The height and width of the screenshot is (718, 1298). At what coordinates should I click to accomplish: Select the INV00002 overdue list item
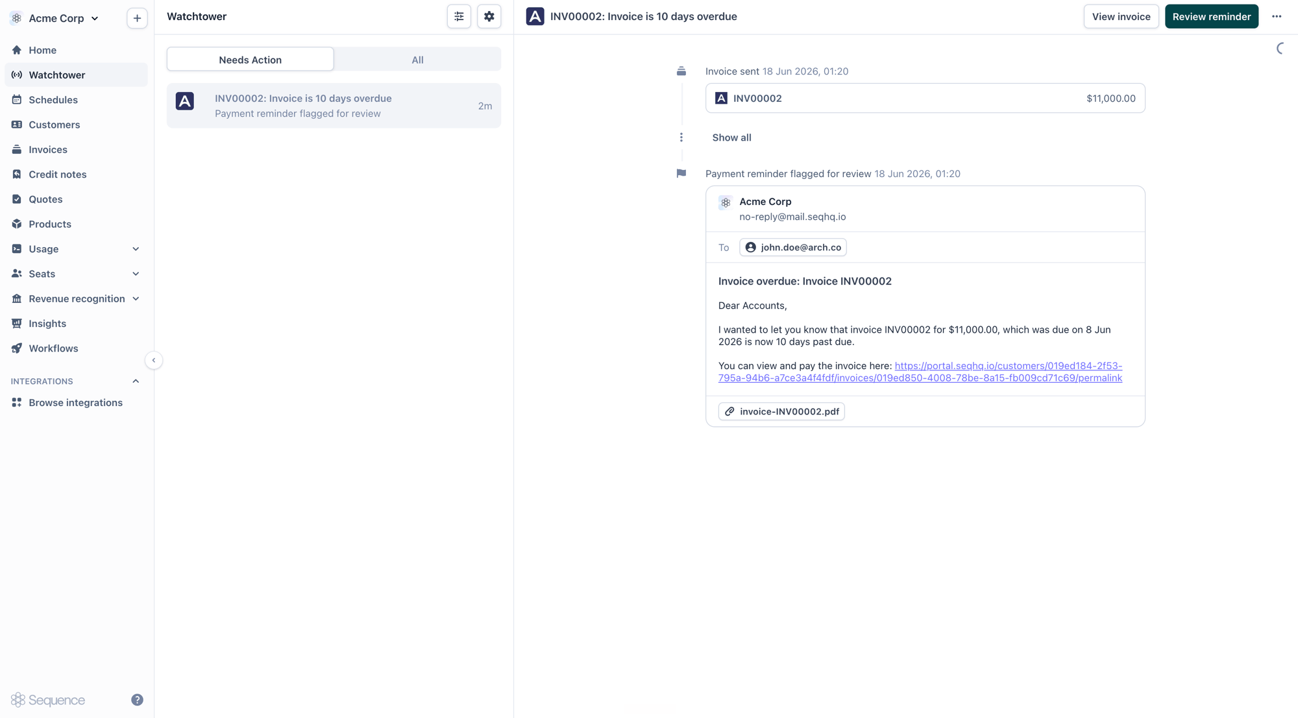334,106
